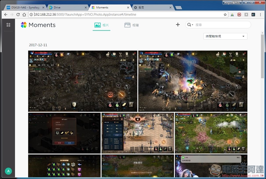266x179 pixels.
Task: Click the Angus profile name button
Action: click(x=232, y=2)
